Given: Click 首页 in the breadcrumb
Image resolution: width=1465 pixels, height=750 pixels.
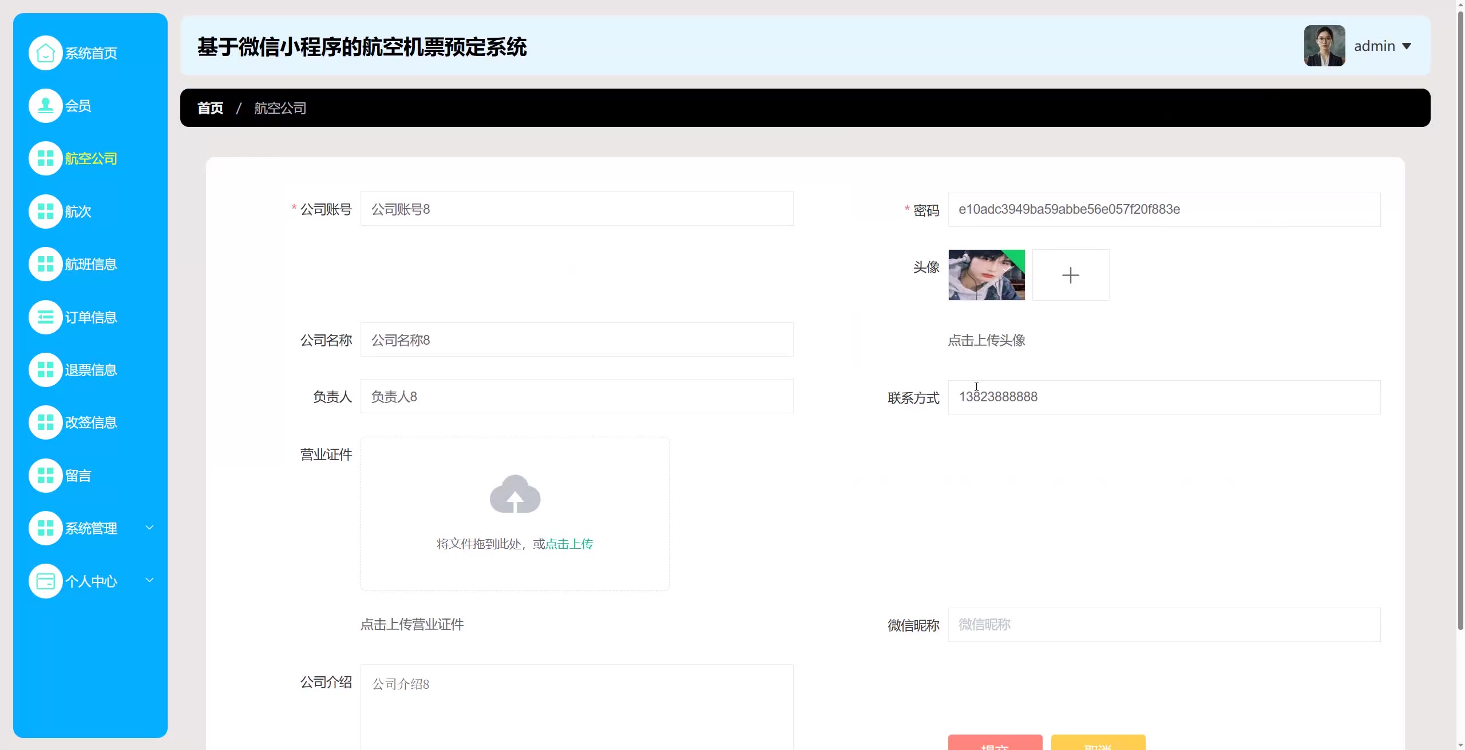Looking at the screenshot, I should click(x=210, y=108).
